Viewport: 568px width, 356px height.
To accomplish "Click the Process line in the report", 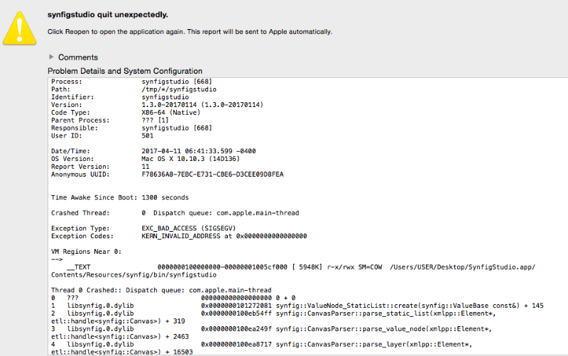I will (120, 82).
